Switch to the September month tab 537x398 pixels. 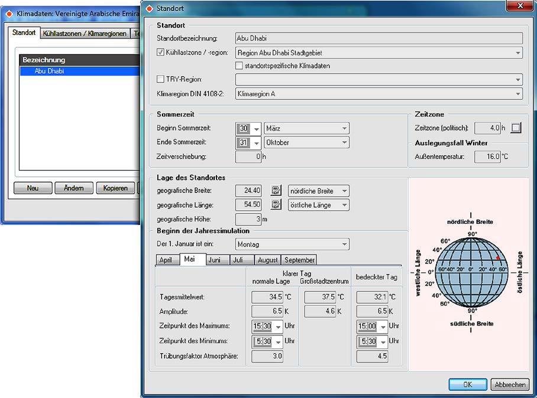click(299, 260)
